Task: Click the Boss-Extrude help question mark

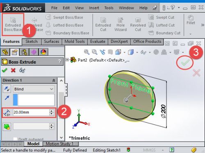Action: pos(59,62)
